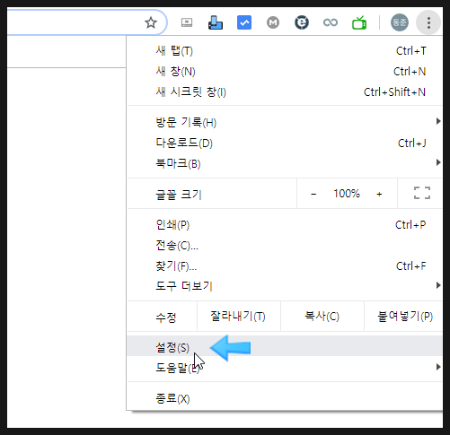
Task: Bookmark this page with the star icon
Action: coord(151,22)
